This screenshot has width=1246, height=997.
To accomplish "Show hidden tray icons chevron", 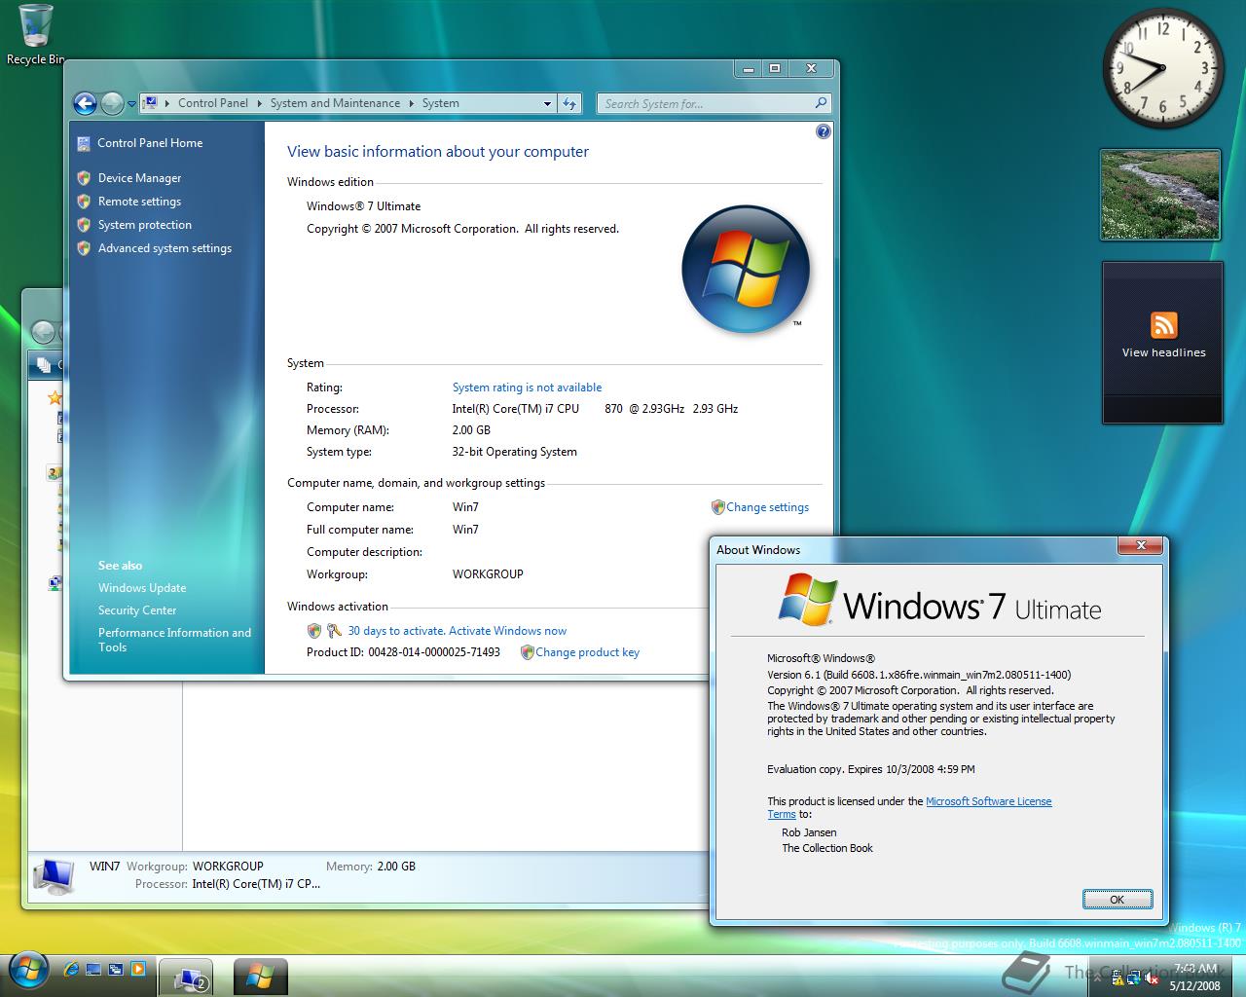I will tap(1096, 978).
